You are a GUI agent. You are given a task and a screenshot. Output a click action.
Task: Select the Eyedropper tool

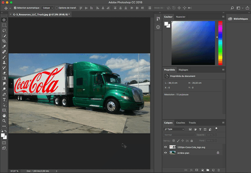[4, 46]
